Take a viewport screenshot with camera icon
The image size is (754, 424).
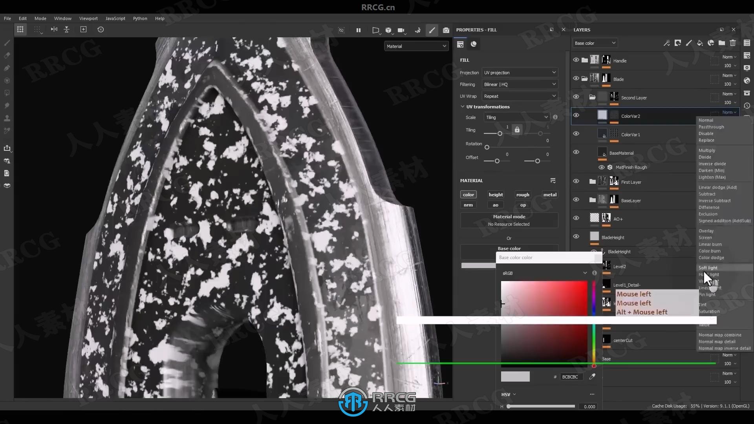point(446,30)
